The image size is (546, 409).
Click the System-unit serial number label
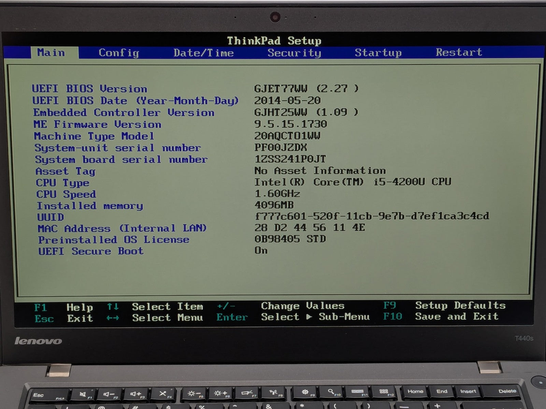pos(117,148)
